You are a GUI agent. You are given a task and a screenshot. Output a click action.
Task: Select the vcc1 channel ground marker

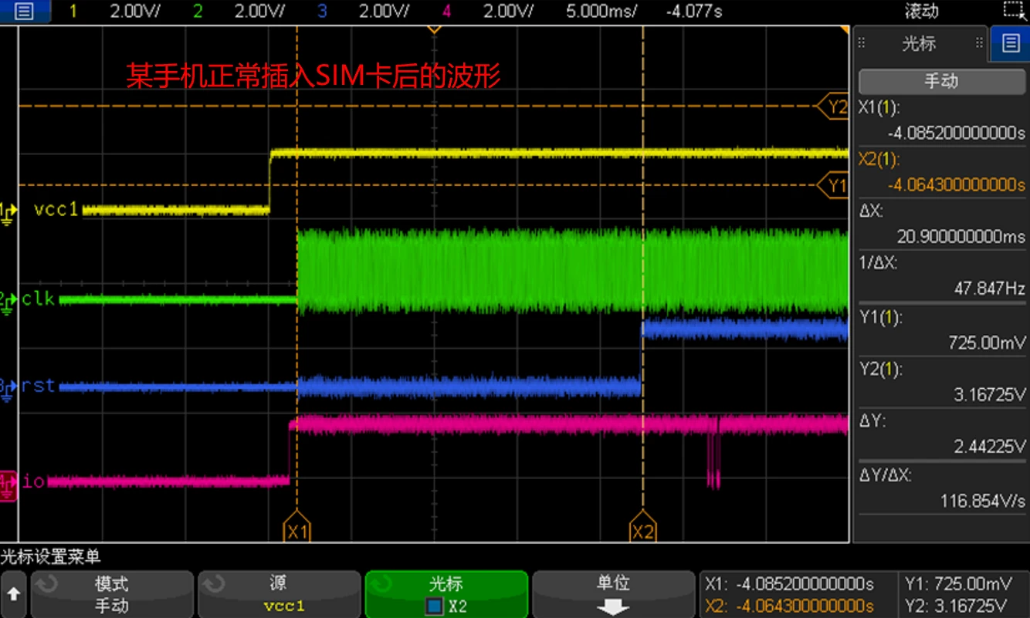point(8,211)
